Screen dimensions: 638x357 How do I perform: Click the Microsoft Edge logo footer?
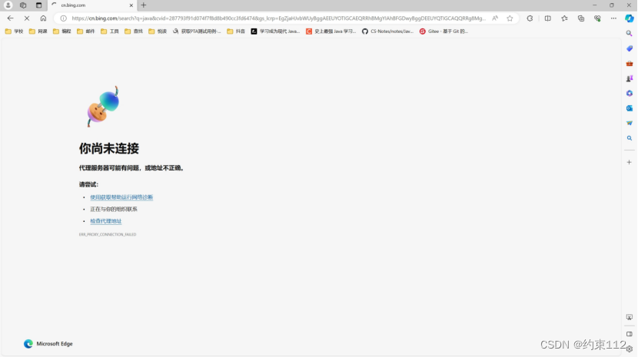point(48,344)
